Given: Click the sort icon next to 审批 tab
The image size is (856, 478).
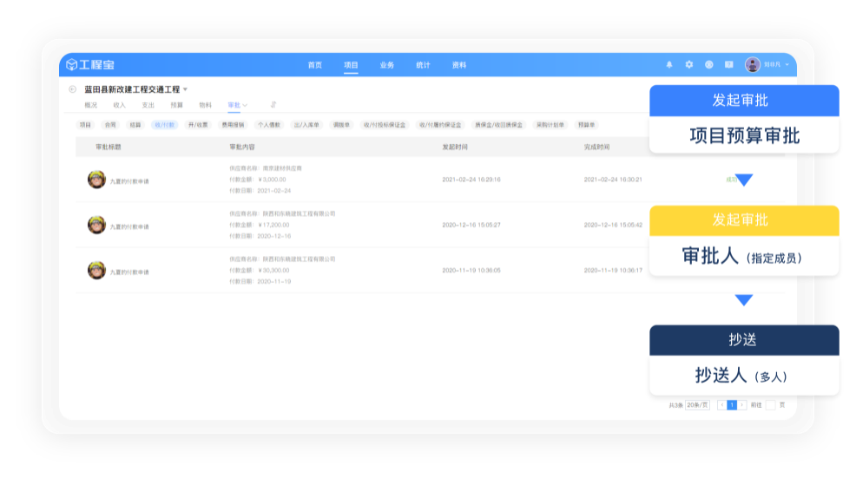Looking at the screenshot, I should (273, 105).
